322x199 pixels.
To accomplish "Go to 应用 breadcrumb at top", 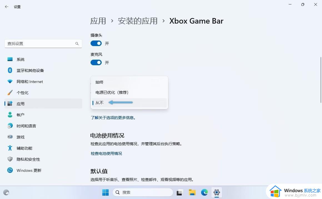I will click(98, 21).
